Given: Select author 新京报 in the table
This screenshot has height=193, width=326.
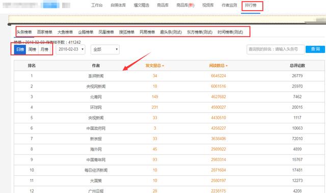Looking at the screenshot, I should [x=96, y=139].
